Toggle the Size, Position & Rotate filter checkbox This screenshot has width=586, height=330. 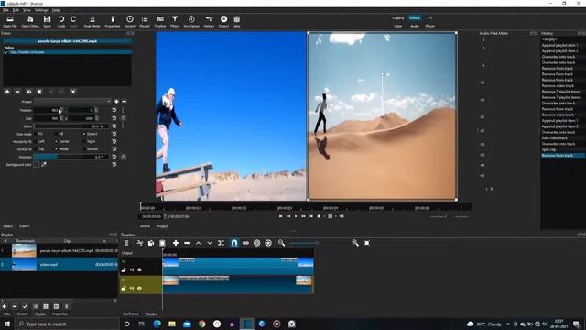pyautogui.click(x=6, y=52)
